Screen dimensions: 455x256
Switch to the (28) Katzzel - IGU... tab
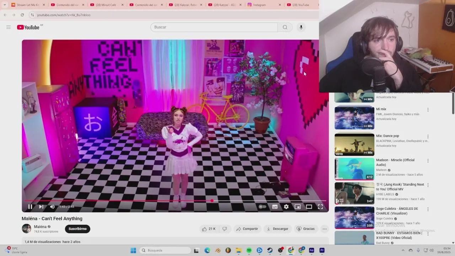tap(225, 5)
